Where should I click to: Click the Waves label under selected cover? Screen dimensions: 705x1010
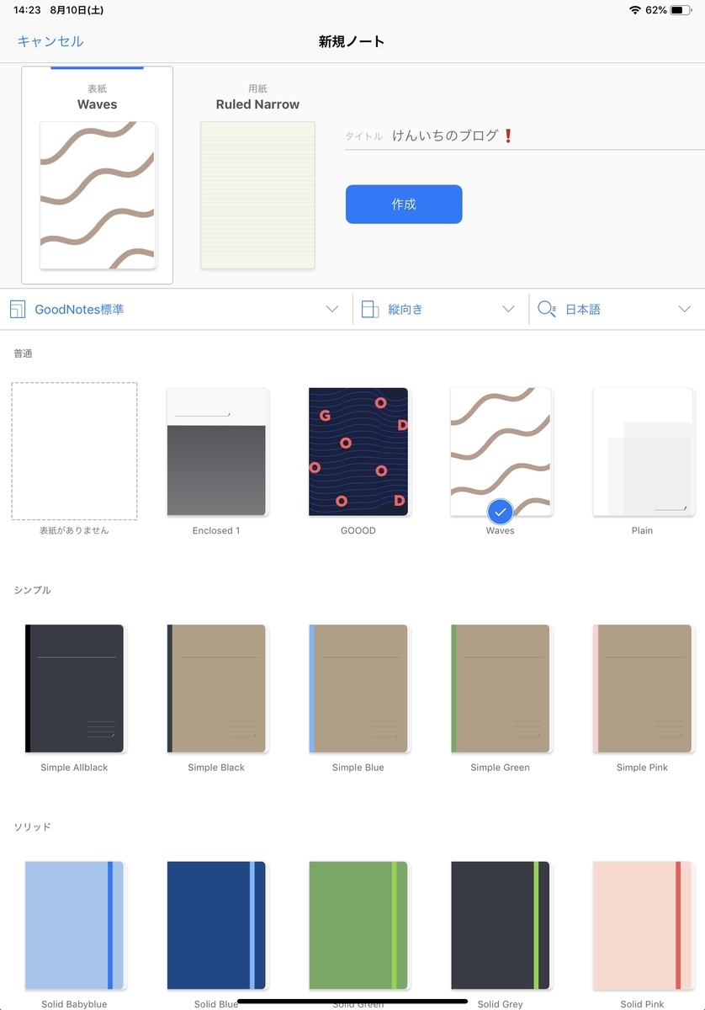(500, 531)
